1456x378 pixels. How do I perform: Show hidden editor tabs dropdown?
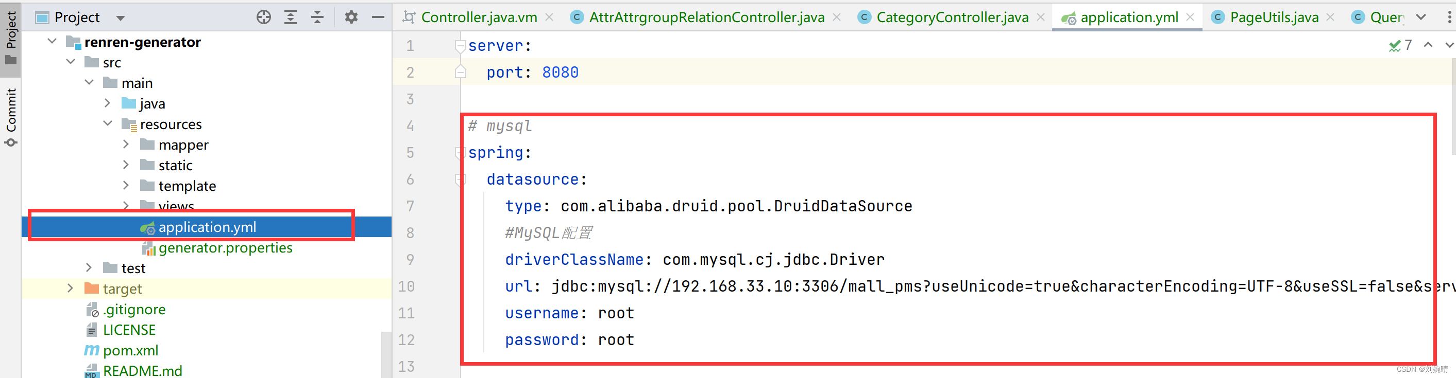tap(1421, 17)
